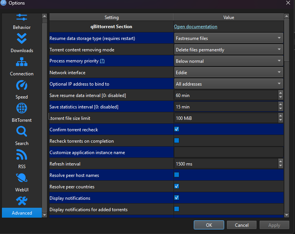This screenshot has width=295, height=234.
Task: Enable Recheck torrents on completion
Action: 177,140
